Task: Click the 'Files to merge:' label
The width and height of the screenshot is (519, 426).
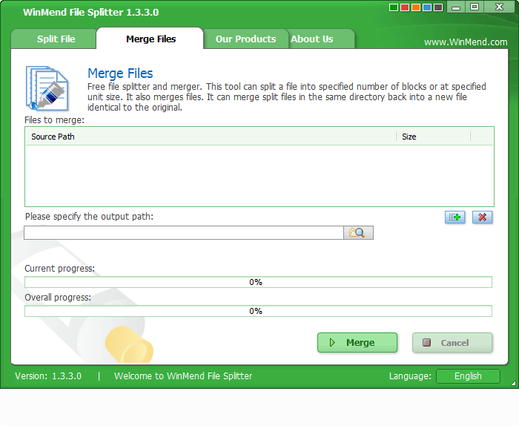Action: tap(55, 120)
